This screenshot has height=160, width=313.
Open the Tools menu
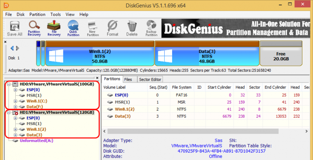click(56, 14)
